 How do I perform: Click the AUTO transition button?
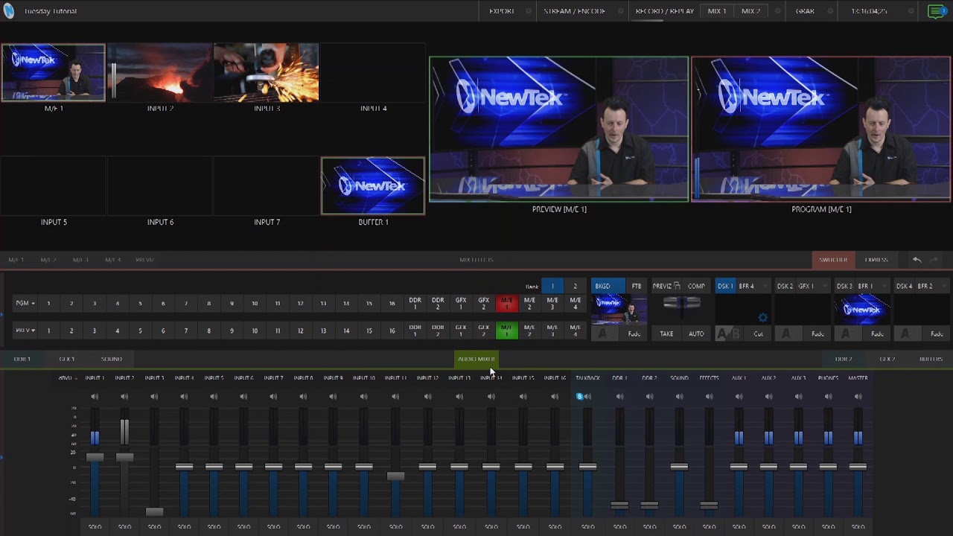click(x=696, y=334)
